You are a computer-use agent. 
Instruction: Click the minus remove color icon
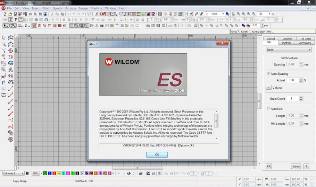click(x=124, y=173)
